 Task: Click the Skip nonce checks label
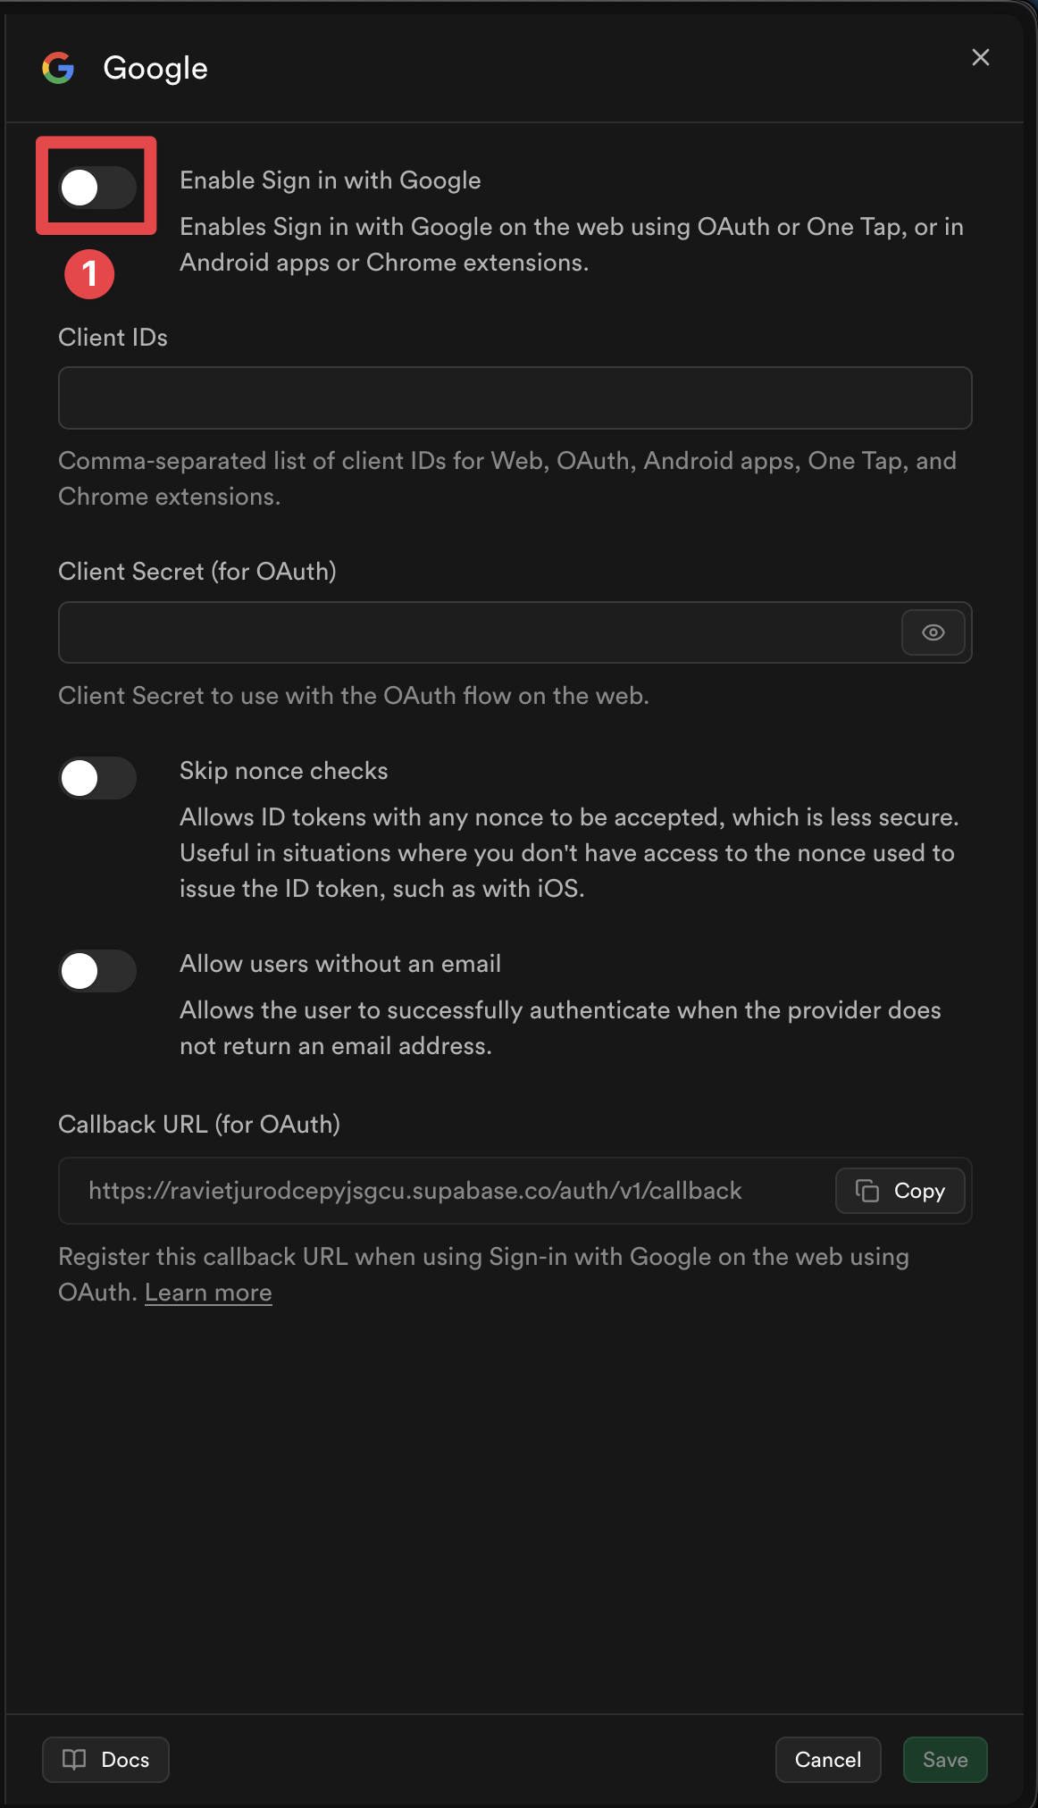pos(283,770)
